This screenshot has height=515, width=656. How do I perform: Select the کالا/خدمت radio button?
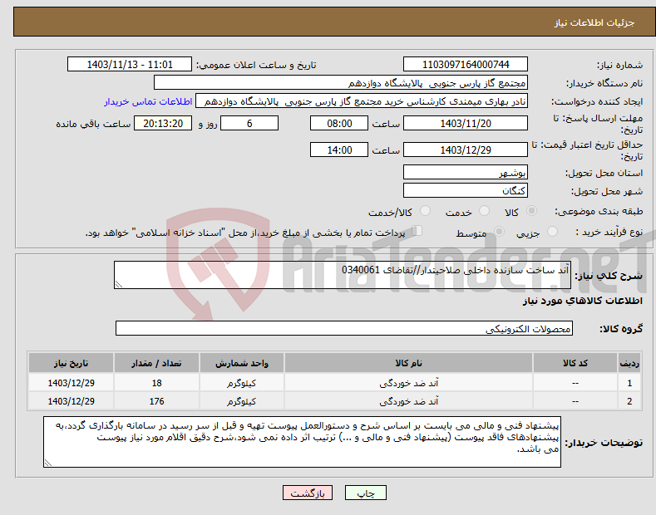tap(425, 211)
